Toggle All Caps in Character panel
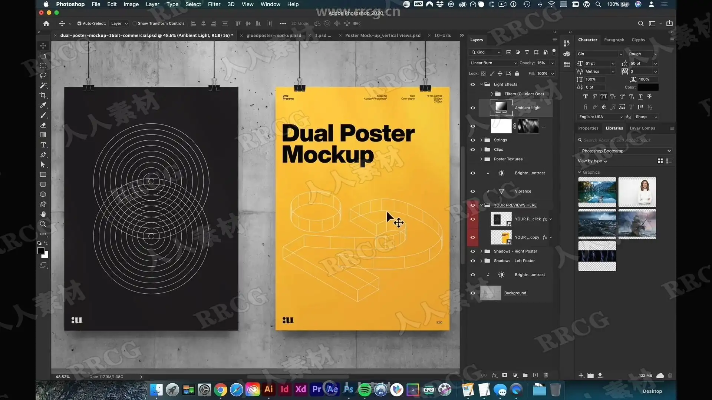This screenshot has width=712, height=400. pyautogui.click(x=604, y=97)
